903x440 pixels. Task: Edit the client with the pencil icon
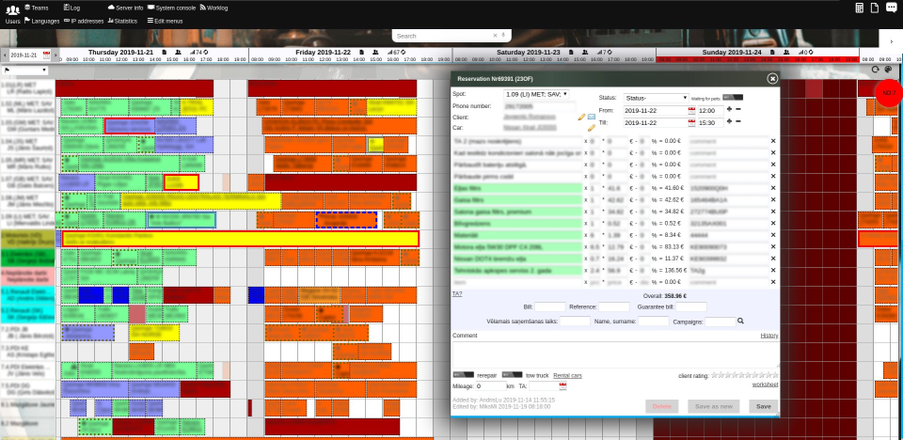click(581, 117)
